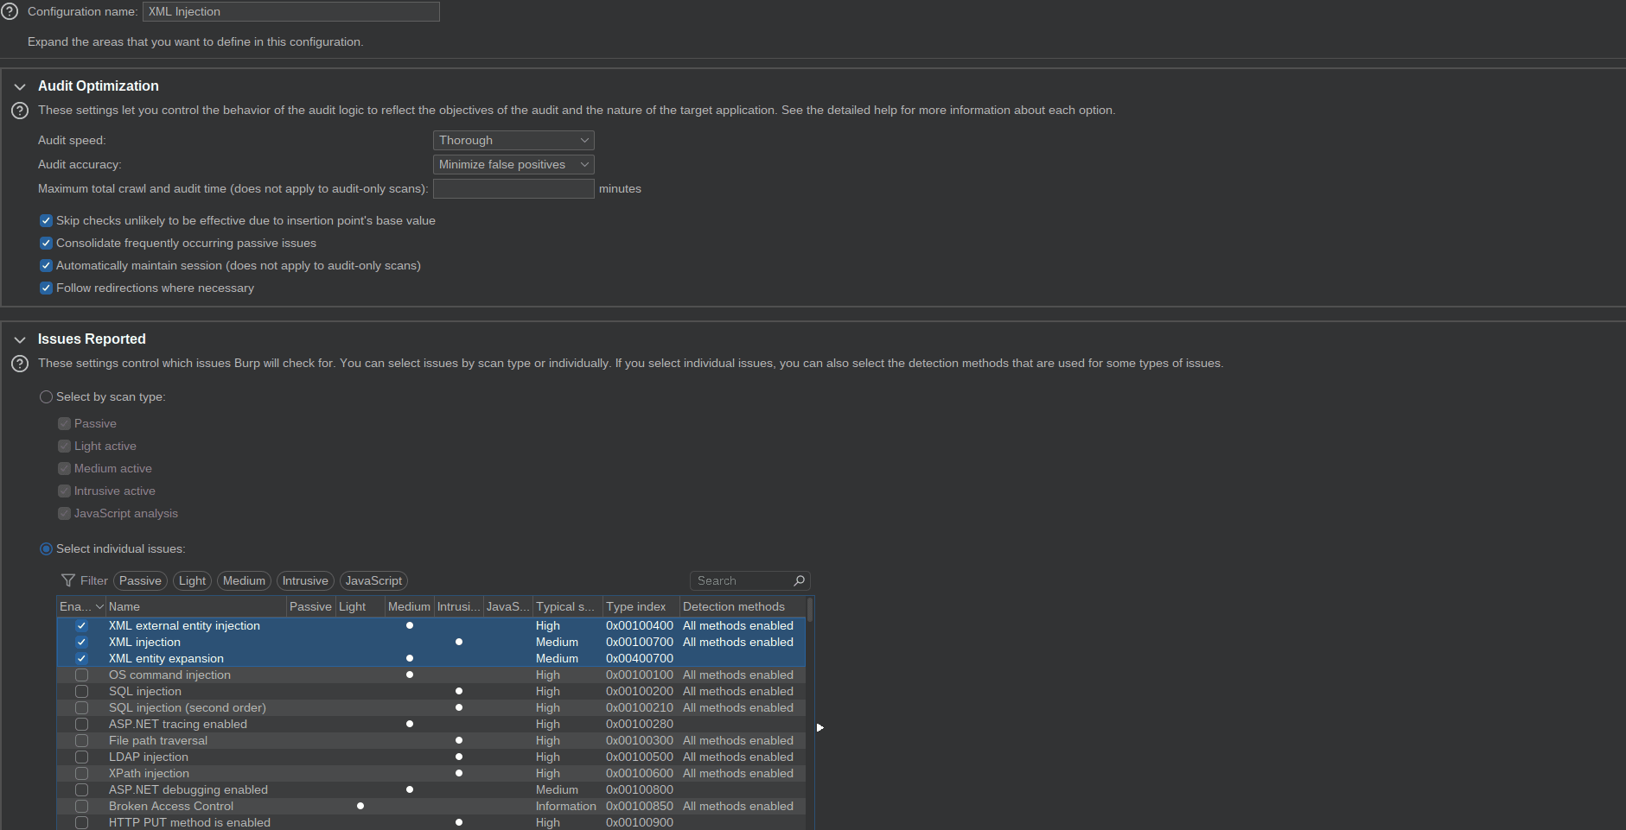Sort table by Name column header
This screenshot has width=1626, height=830.
[194, 606]
